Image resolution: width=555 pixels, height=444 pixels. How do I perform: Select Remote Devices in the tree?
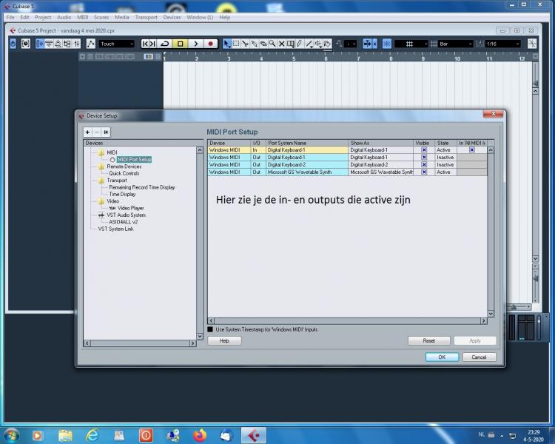tap(124, 166)
